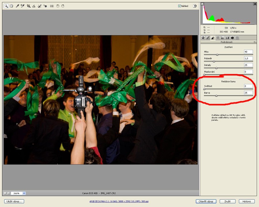259x207 pixels.
Task: Choose the Straighten tool
Action: point(34,6)
